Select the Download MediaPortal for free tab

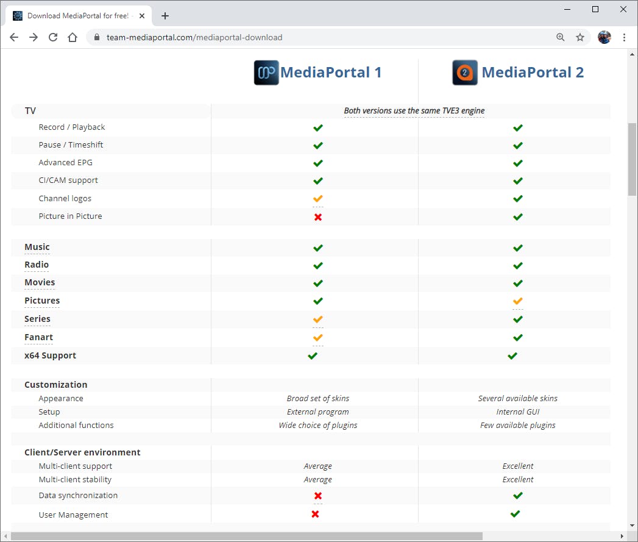pyautogui.click(x=79, y=16)
